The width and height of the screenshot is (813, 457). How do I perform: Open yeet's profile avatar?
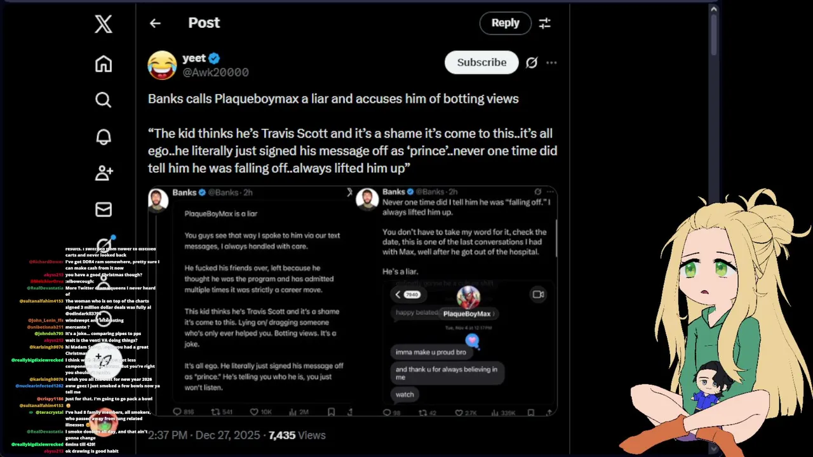coord(162,65)
